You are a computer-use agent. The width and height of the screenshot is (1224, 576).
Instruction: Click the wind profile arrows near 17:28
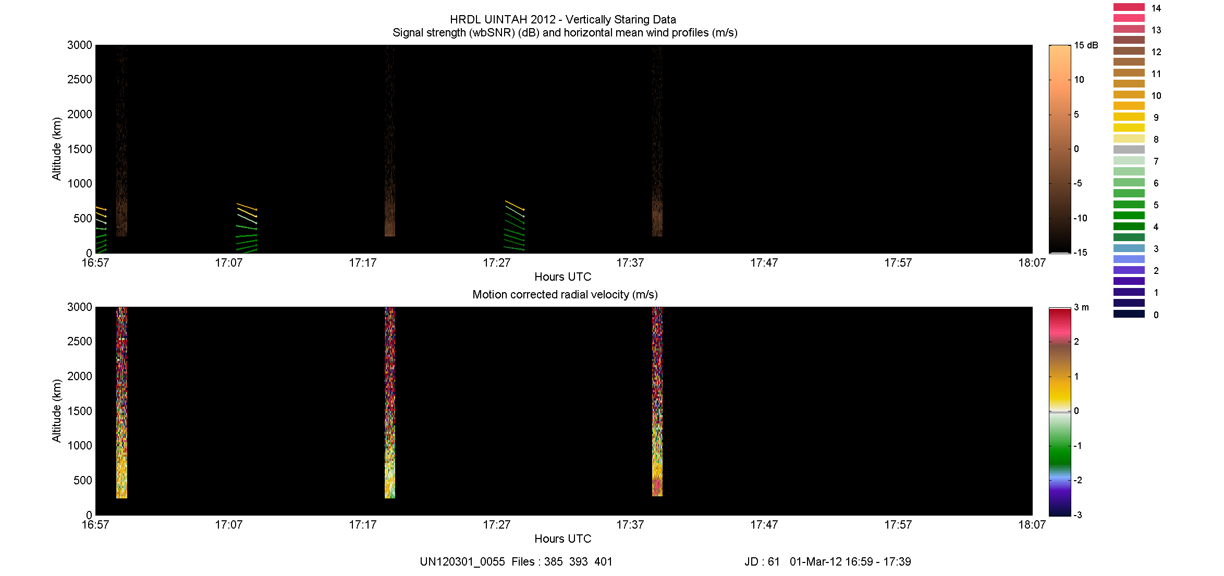515,226
